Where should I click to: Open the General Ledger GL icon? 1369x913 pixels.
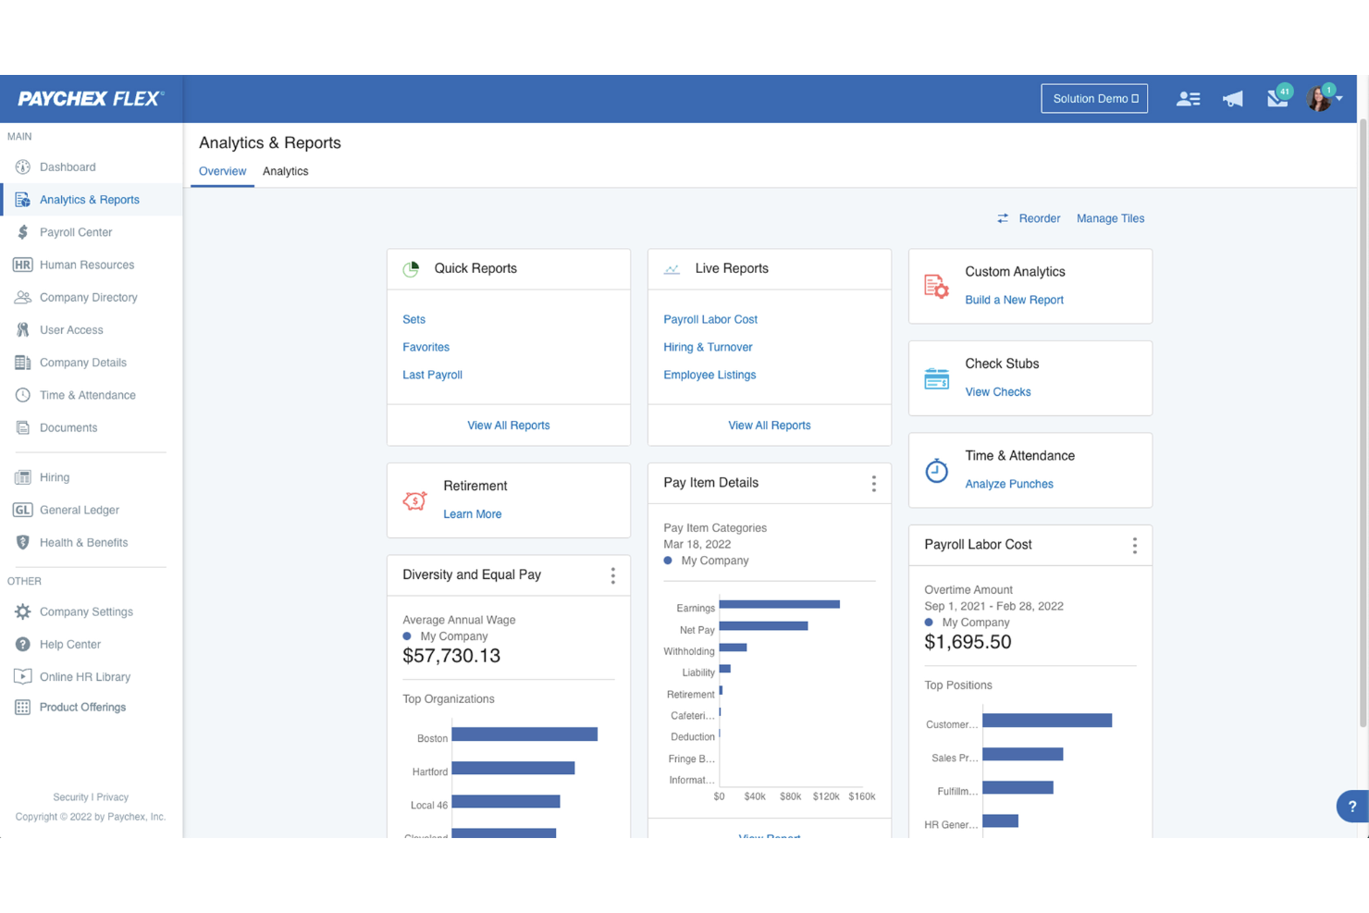(22, 510)
